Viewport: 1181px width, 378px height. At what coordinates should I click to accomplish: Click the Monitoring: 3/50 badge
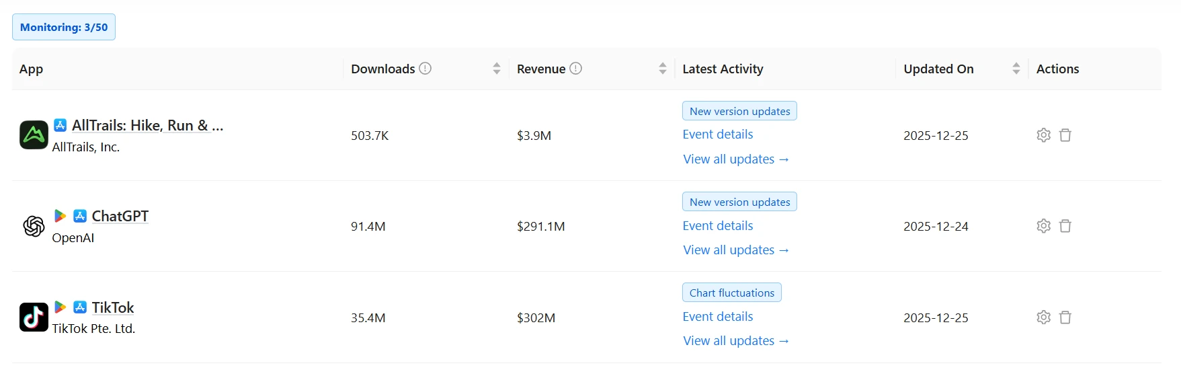(64, 27)
